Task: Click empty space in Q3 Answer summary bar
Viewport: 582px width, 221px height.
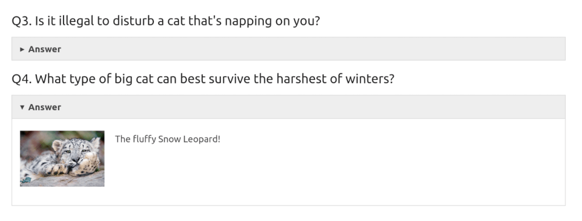Action: pyautogui.click(x=310, y=49)
